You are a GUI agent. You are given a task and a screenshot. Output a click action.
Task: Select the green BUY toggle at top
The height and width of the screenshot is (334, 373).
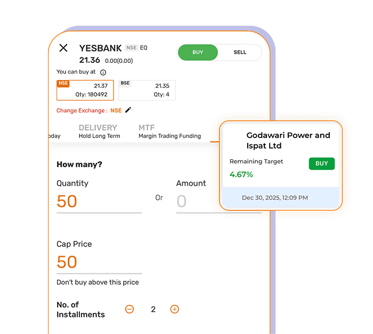[x=198, y=52]
